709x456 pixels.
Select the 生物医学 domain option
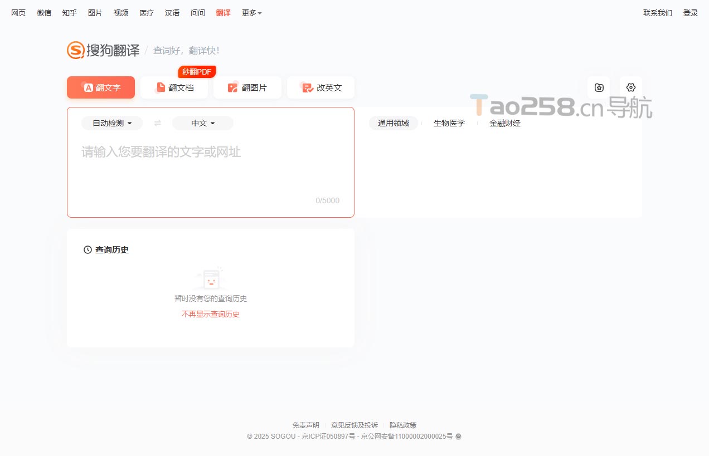pos(449,123)
